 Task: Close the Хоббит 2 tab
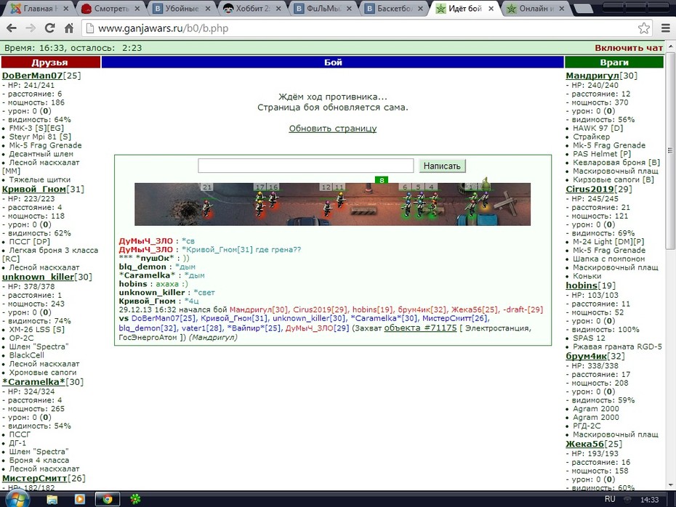[x=278, y=8]
